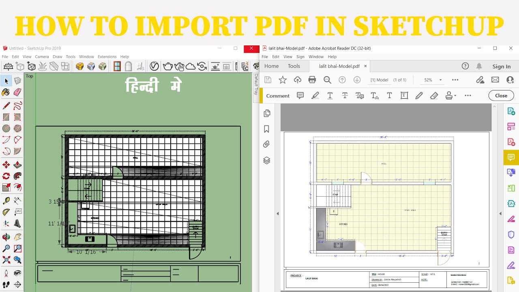
Task: Select the Scale tool in SketchUp
Action: (x=6, y=187)
